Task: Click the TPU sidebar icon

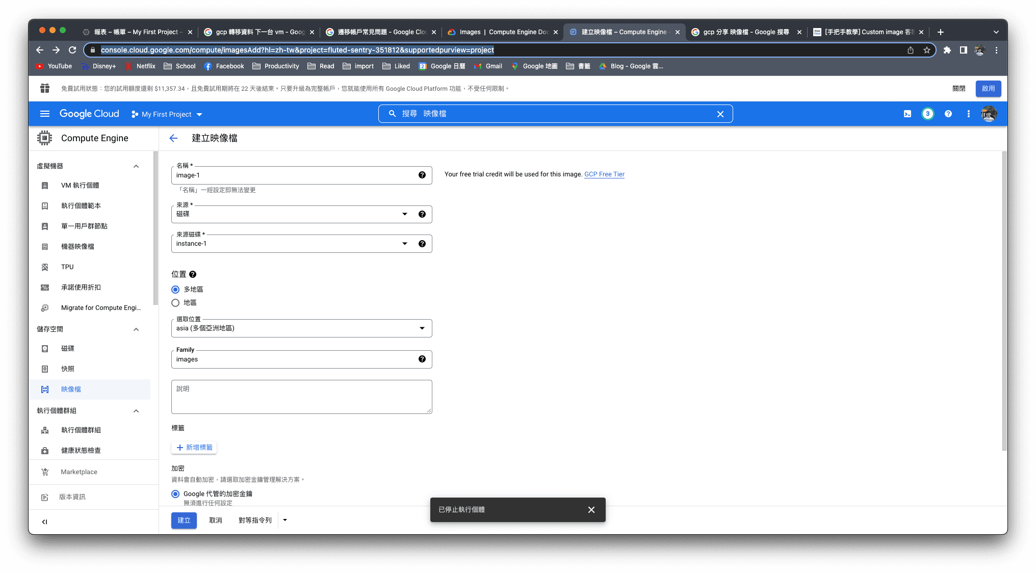Action: [46, 267]
